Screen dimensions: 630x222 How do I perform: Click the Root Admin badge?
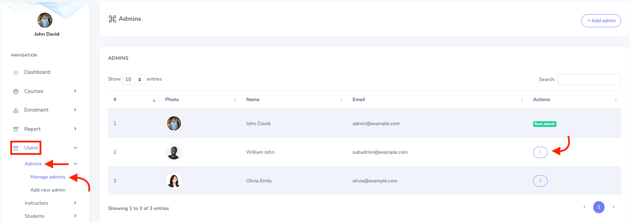[x=544, y=124]
